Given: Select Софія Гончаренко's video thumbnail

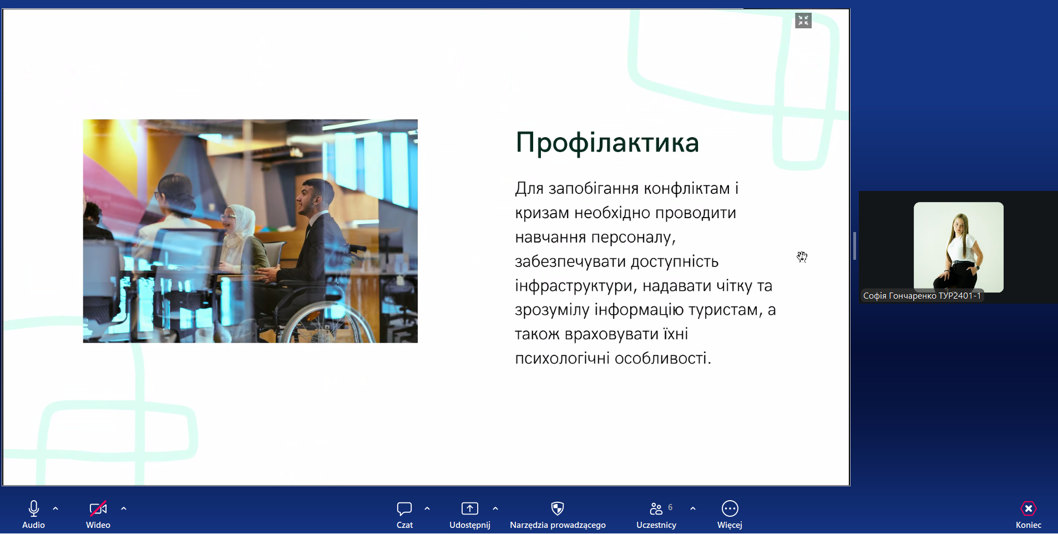Looking at the screenshot, I should click(958, 246).
